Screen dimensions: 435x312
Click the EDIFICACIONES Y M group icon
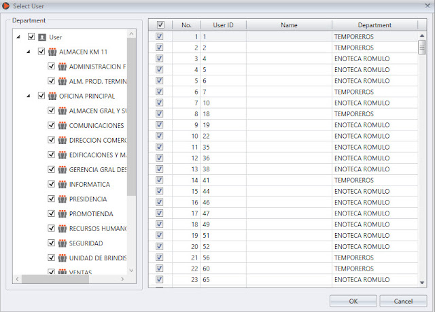tap(62, 155)
